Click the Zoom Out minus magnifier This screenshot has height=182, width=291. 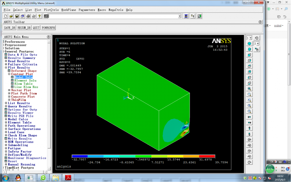(x=250, y=111)
